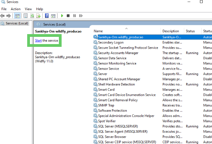Open the Action menu

(16, 9)
